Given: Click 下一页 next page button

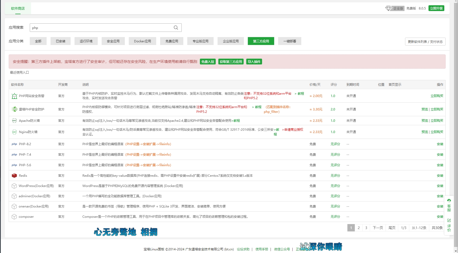Looking at the screenshot, I should click(378, 228).
